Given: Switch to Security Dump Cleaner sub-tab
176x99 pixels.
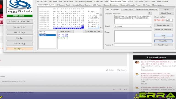Looking at the screenshot, I should [x=81, y=5].
